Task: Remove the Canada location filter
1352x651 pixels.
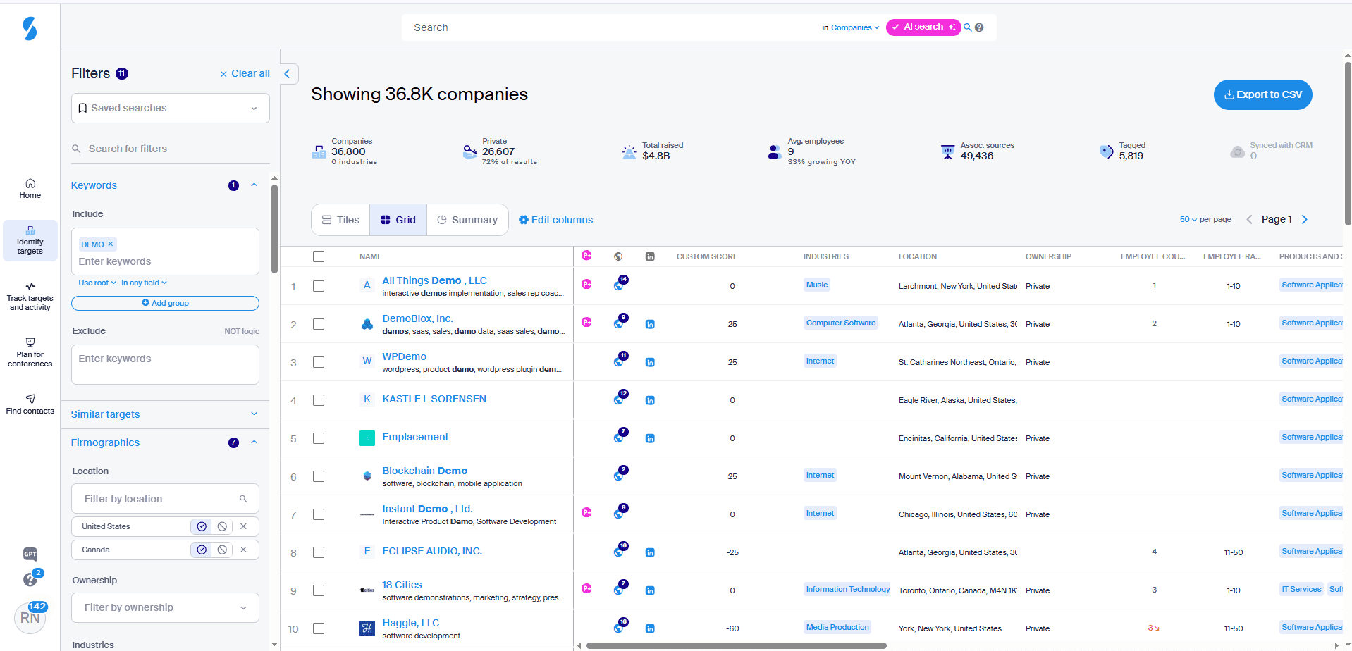Action: pos(243,550)
